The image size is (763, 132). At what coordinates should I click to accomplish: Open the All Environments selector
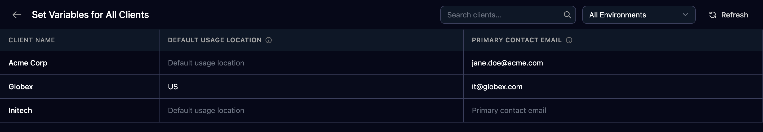coord(638,15)
